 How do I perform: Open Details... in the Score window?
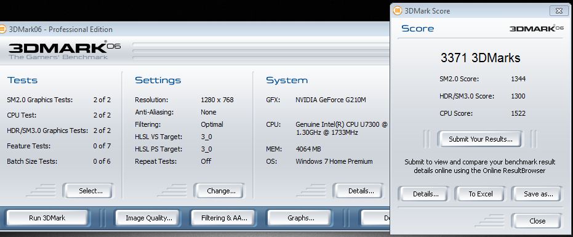coord(423,194)
